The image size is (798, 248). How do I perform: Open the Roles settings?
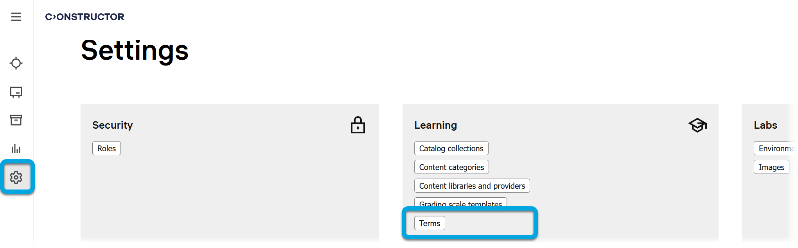[106, 149]
